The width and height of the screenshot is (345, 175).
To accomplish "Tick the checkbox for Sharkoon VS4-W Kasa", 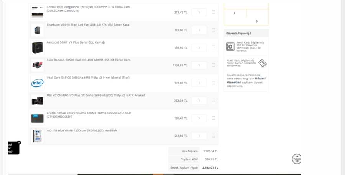I will (213, 29).
